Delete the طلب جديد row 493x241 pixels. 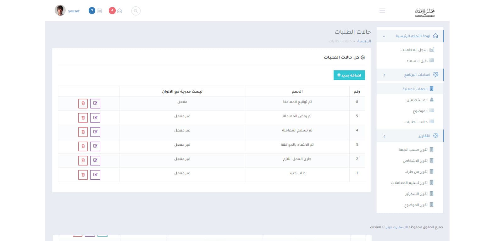(x=83, y=175)
